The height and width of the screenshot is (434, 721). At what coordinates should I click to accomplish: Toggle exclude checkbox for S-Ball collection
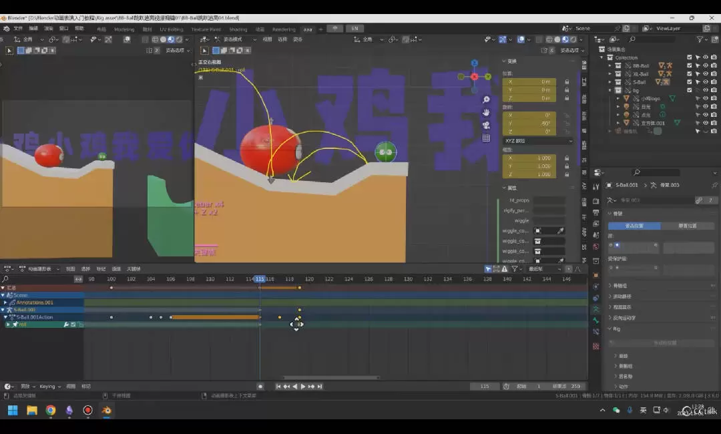689,82
